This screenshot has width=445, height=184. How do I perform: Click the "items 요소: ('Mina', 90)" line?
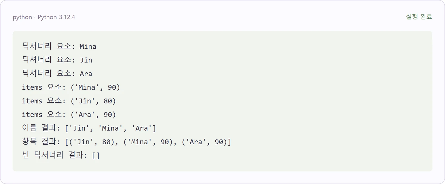[x=71, y=88]
